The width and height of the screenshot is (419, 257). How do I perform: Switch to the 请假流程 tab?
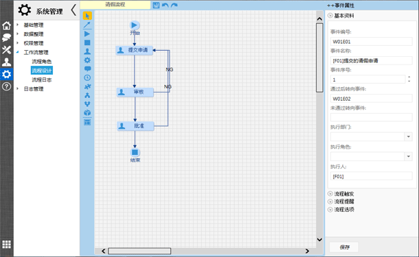coord(115,5)
